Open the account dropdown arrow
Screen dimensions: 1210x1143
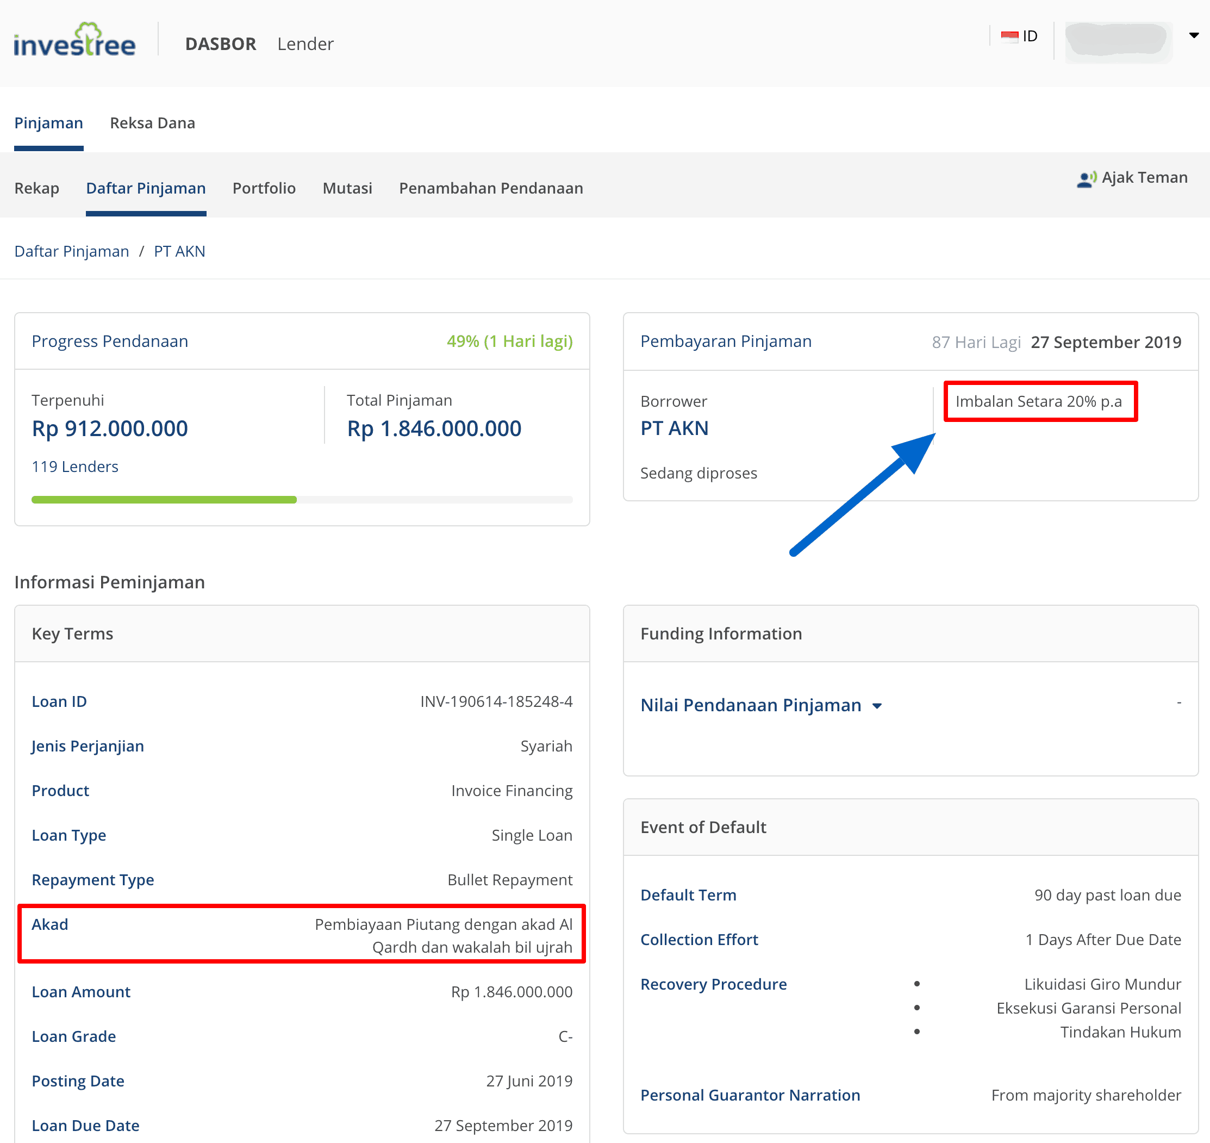click(1194, 35)
